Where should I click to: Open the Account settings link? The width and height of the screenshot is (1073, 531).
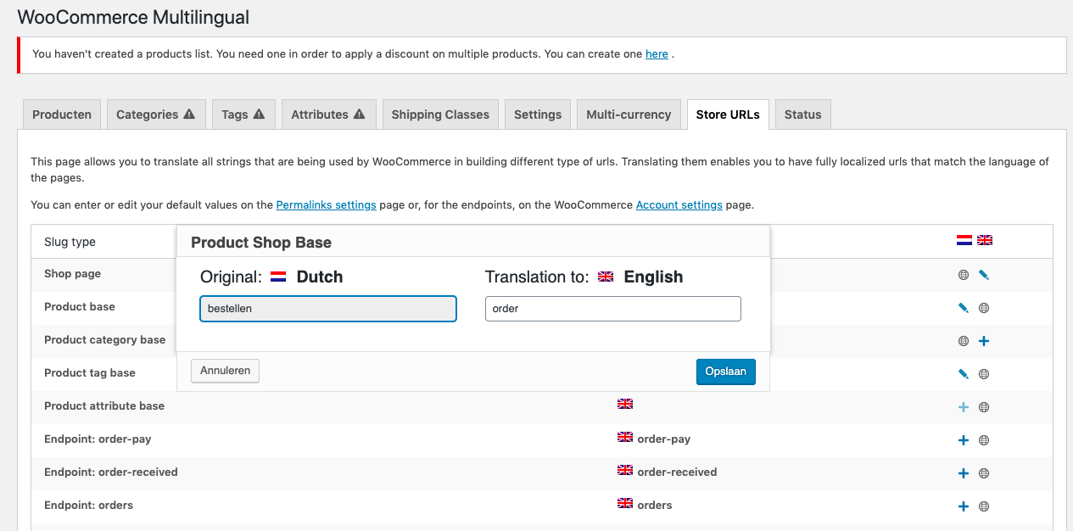coord(679,205)
